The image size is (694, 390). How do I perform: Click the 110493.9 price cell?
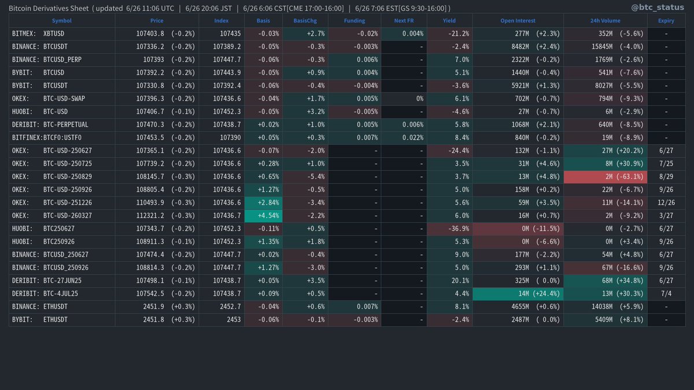click(x=157, y=202)
